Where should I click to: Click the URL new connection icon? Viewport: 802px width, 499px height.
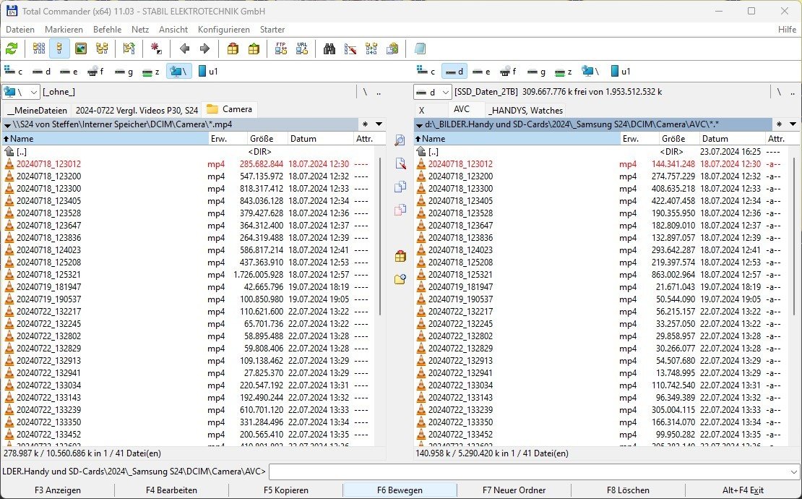[302, 49]
